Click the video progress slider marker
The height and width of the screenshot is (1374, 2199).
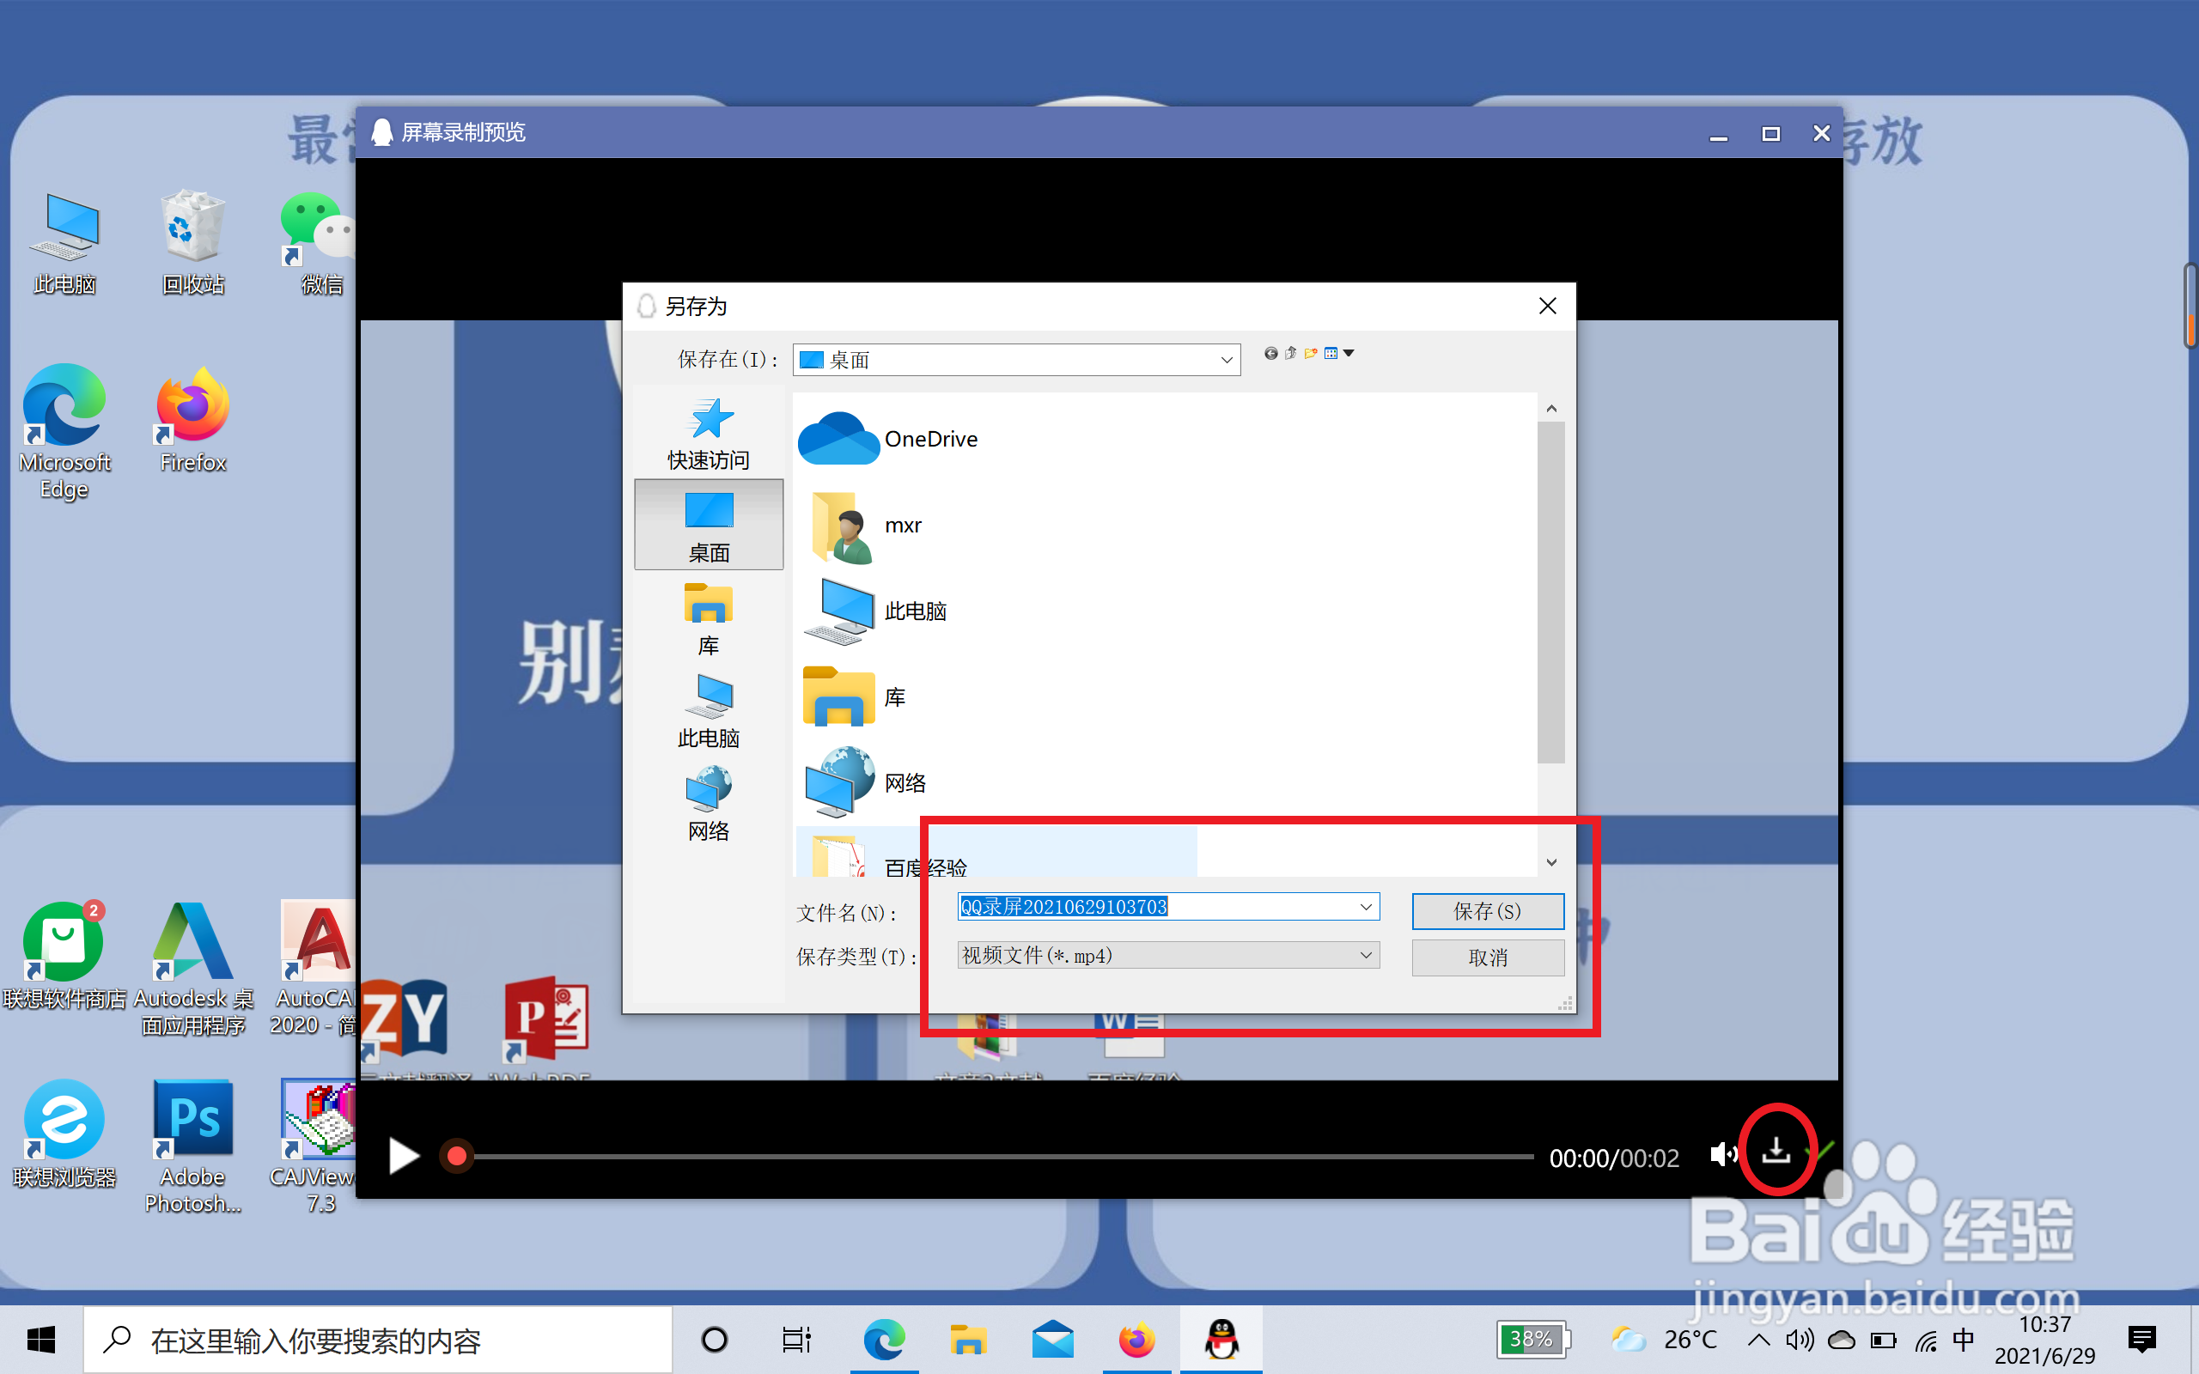[457, 1155]
